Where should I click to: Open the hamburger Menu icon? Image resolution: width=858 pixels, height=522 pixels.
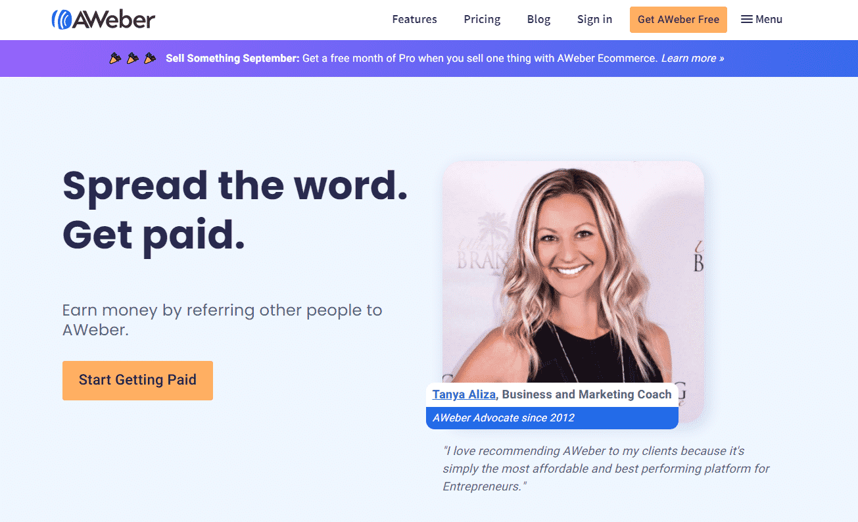click(747, 20)
